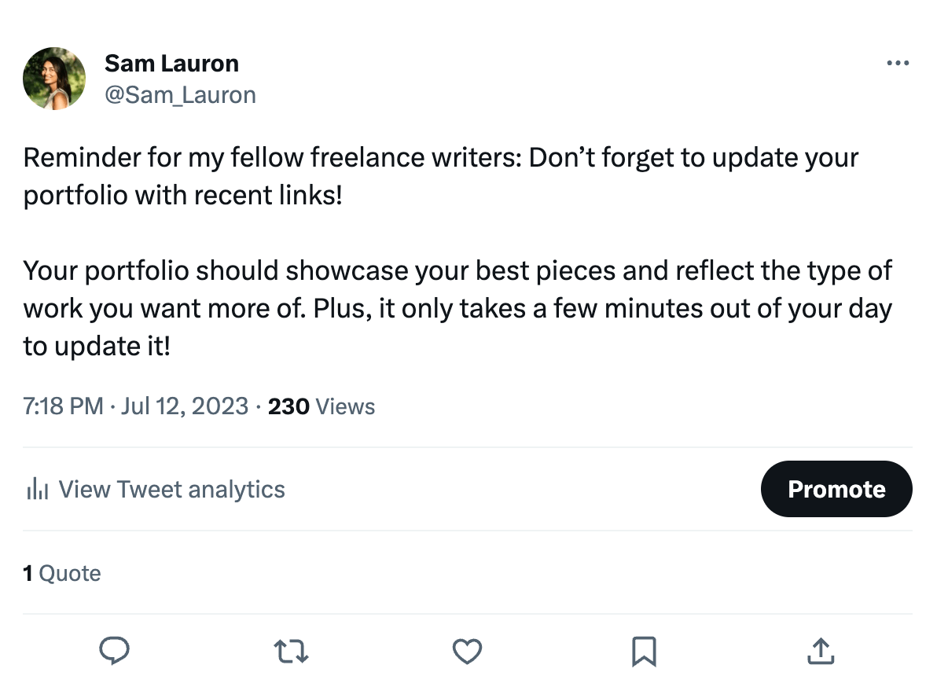View who quoted this tweet

click(62, 573)
